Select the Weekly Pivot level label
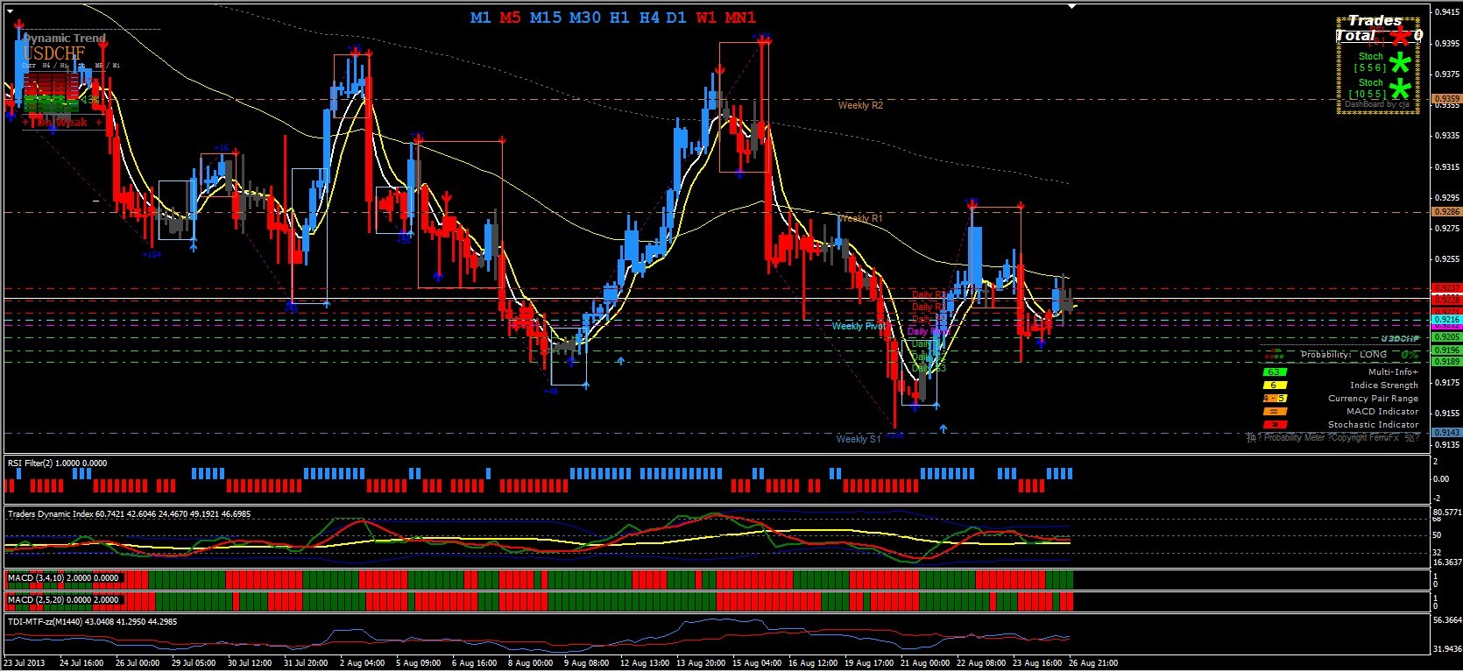This screenshot has width=1463, height=672. click(859, 326)
